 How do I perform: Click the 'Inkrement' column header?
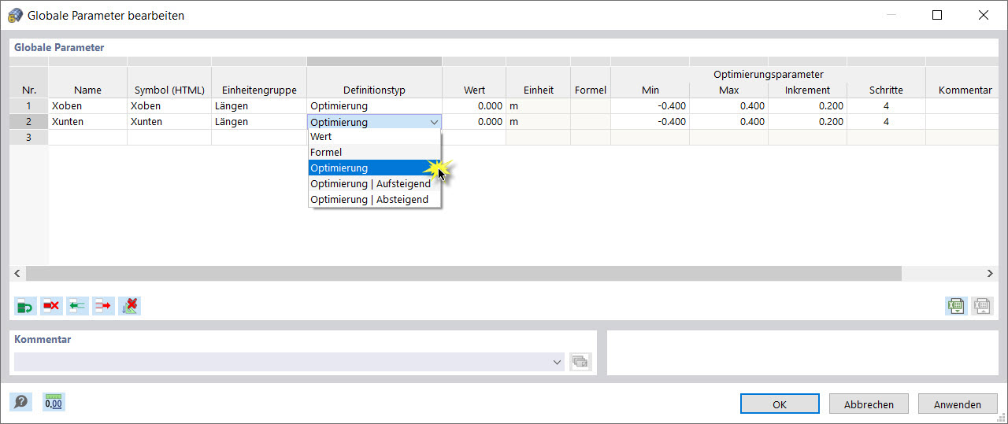[808, 90]
